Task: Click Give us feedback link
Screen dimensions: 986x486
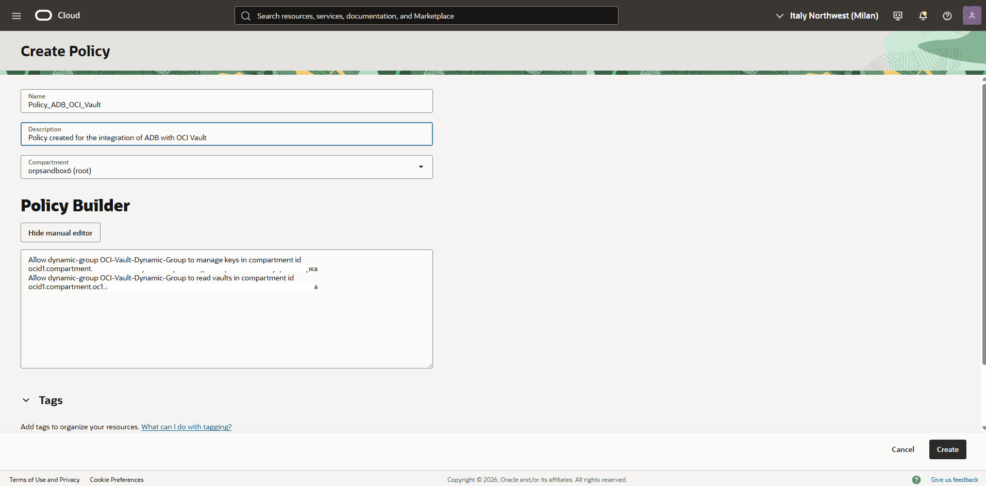Action: [x=955, y=480]
